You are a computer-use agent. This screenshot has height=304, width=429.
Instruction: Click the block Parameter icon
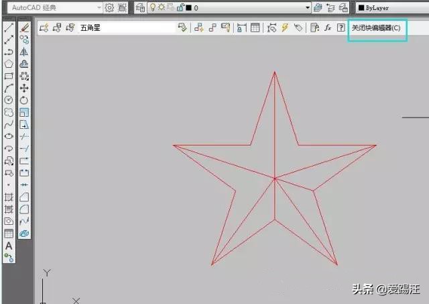[x=271, y=28]
